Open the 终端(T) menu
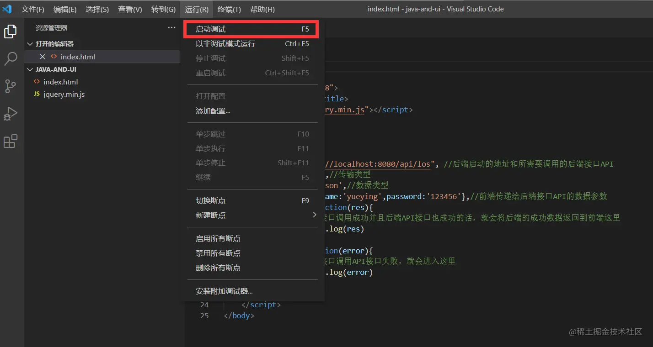This screenshot has height=347, width=653. tap(230, 9)
